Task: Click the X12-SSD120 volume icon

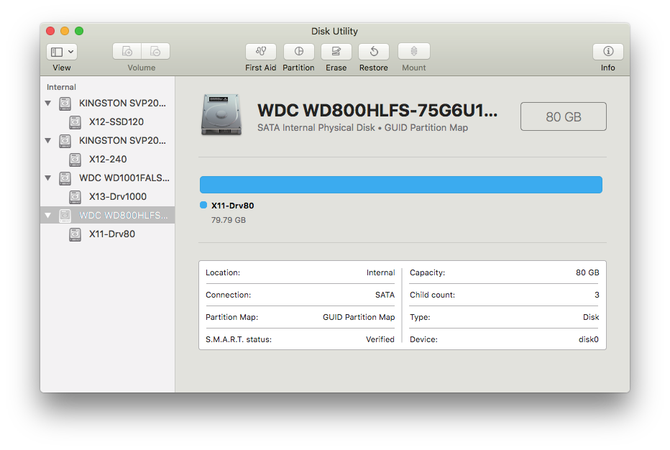Action: click(x=75, y=122)
